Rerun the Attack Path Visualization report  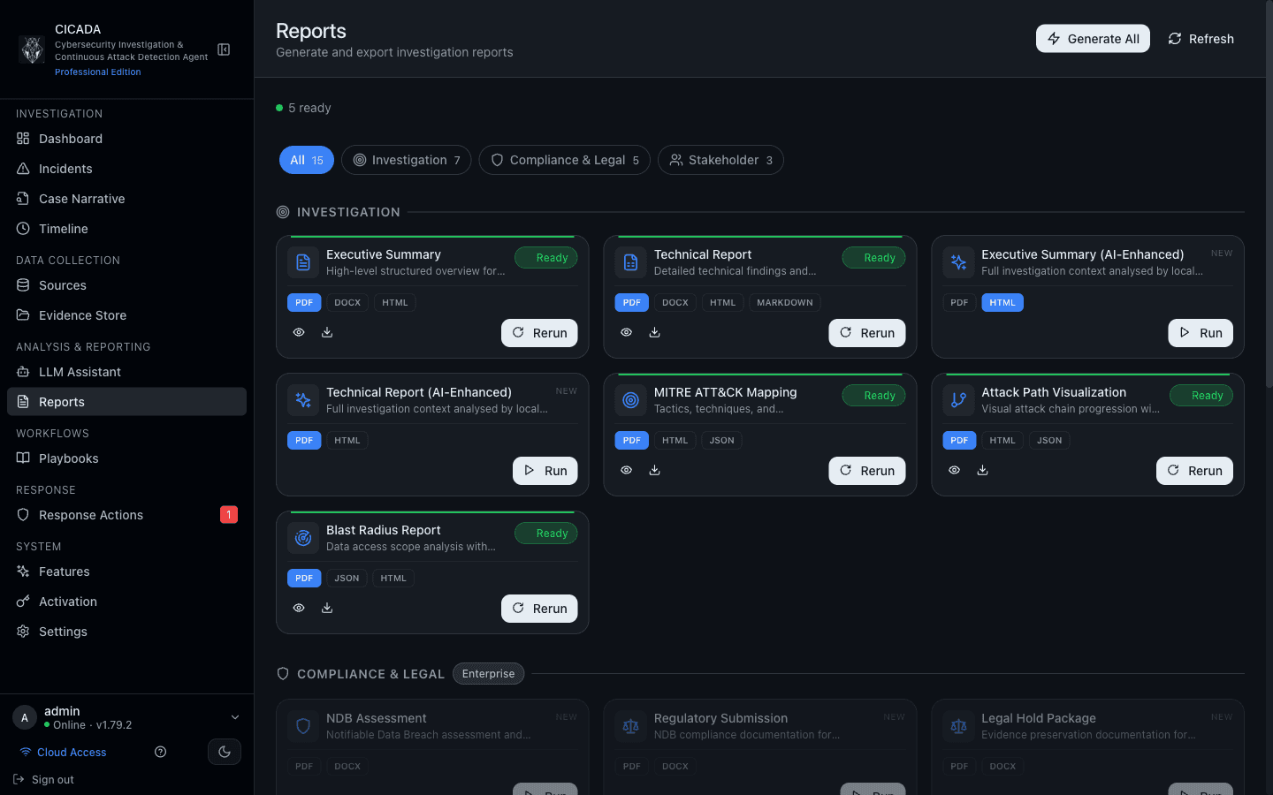click(x=1194, y=471)
